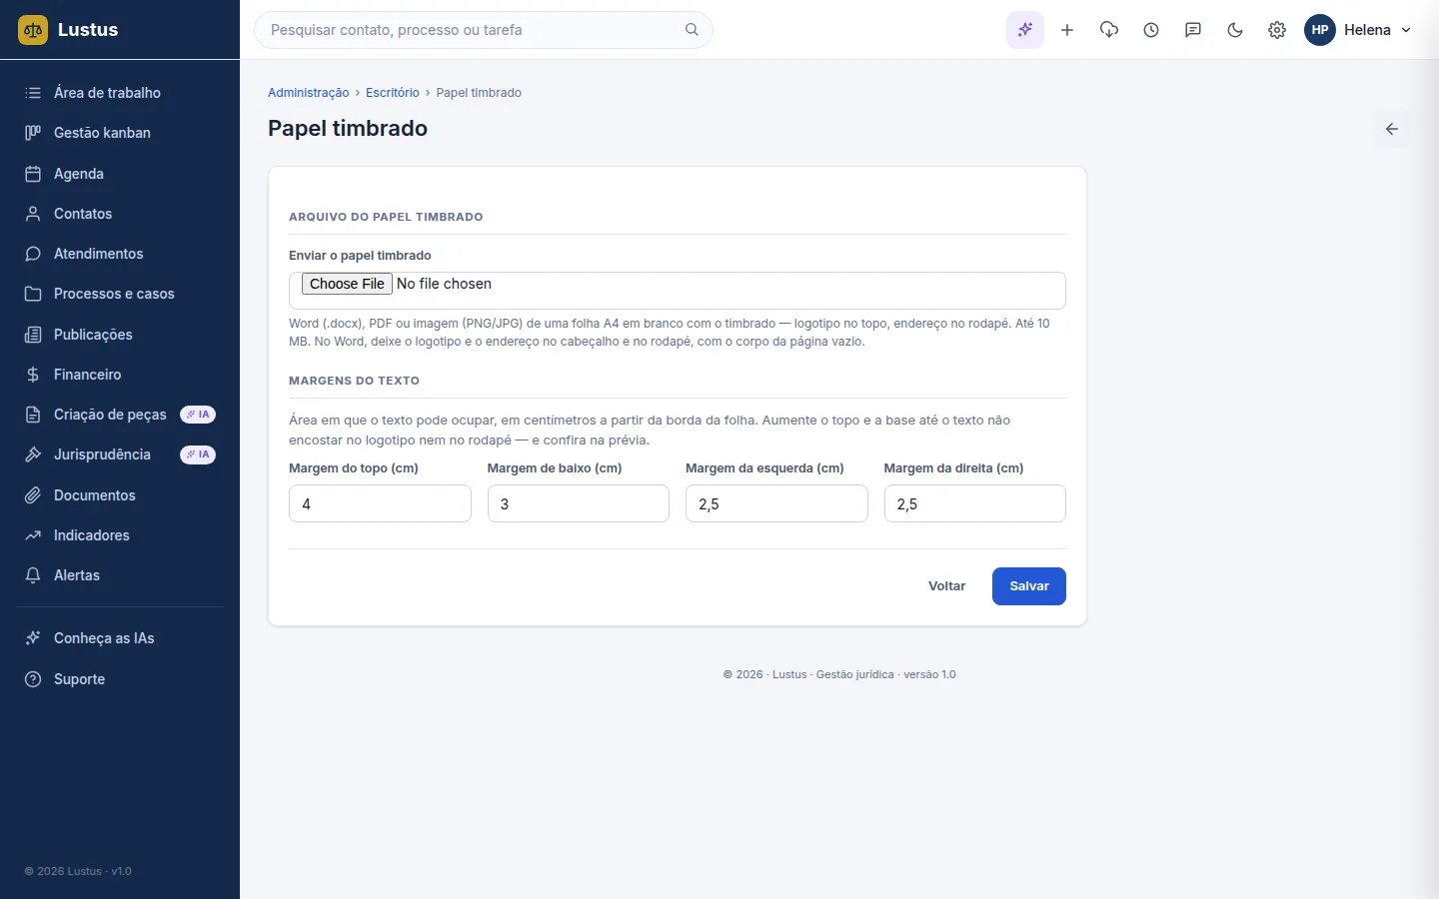
Task: Click the back arrow icon
Action: coord(1392,129)
